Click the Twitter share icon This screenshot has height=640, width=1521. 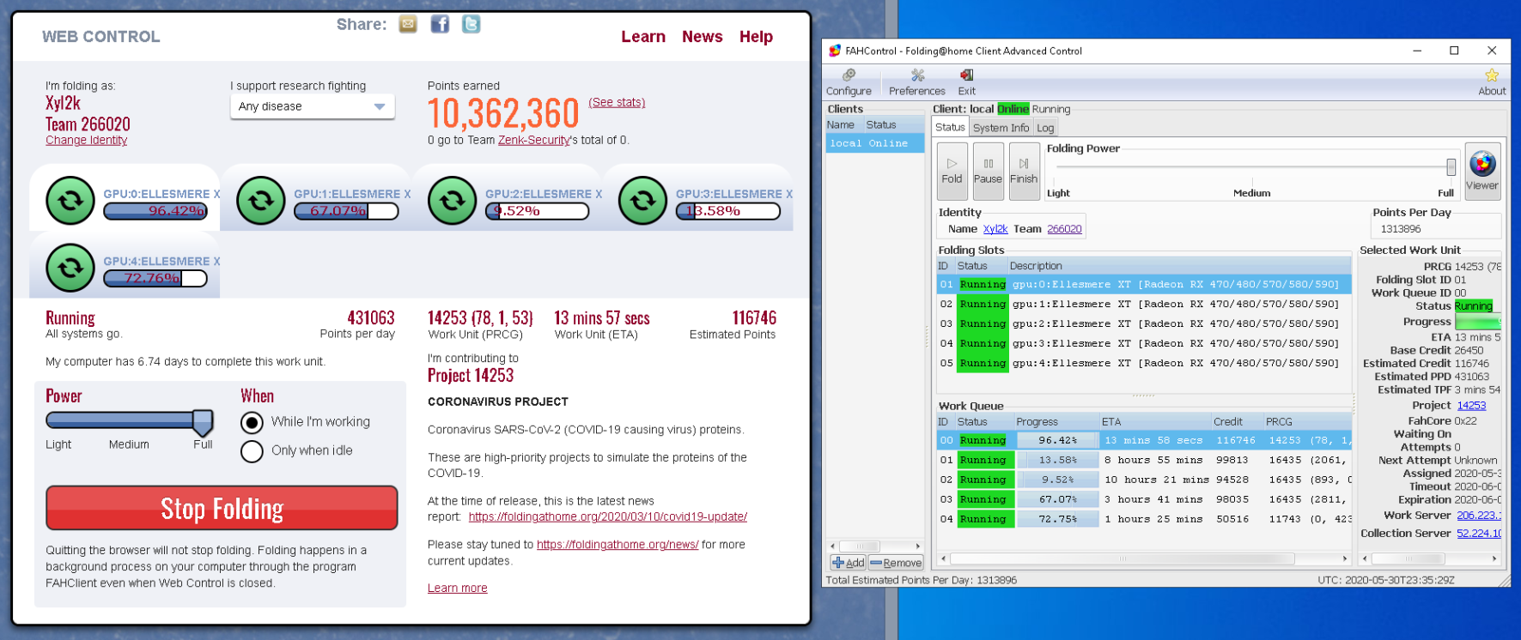472,24
